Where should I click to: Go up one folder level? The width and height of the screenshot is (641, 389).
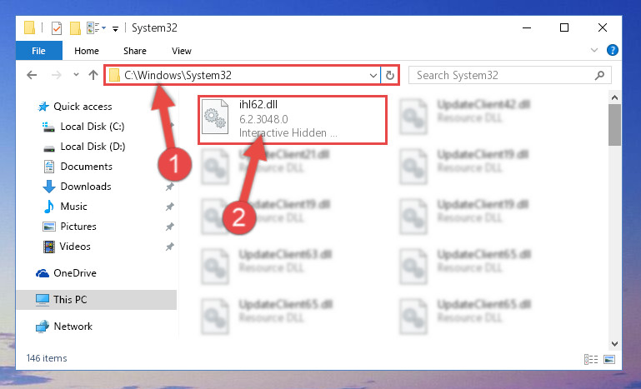[x=93, y=75]
